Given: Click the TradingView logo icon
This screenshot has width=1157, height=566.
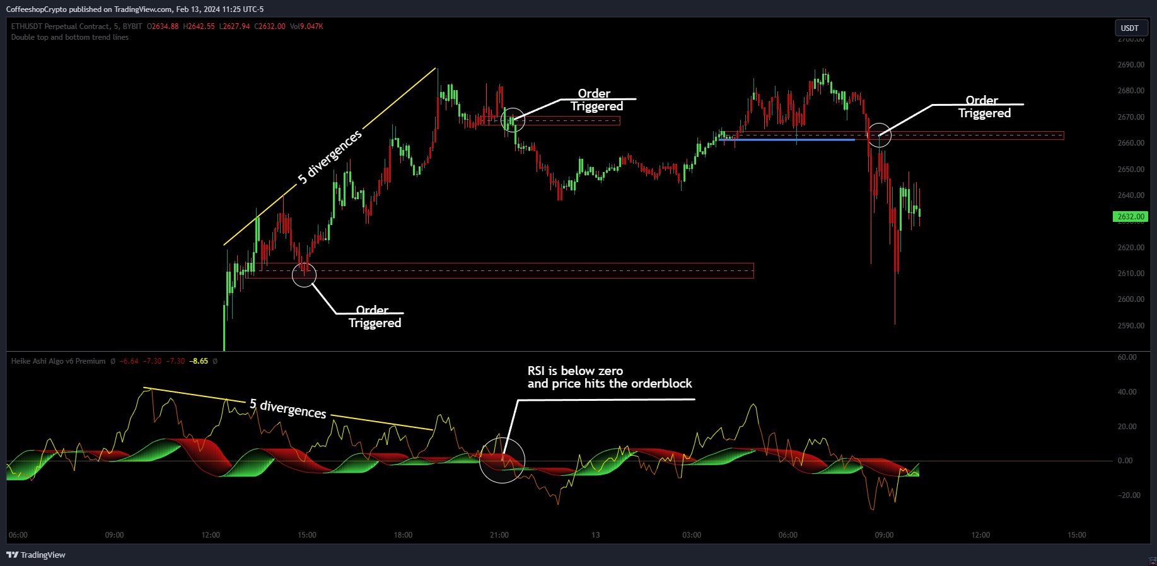Looking at the screenshot, I should [x=12, y=555].
